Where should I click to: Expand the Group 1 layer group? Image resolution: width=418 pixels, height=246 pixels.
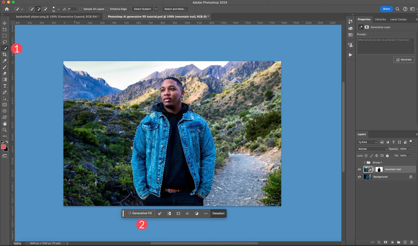365,162
